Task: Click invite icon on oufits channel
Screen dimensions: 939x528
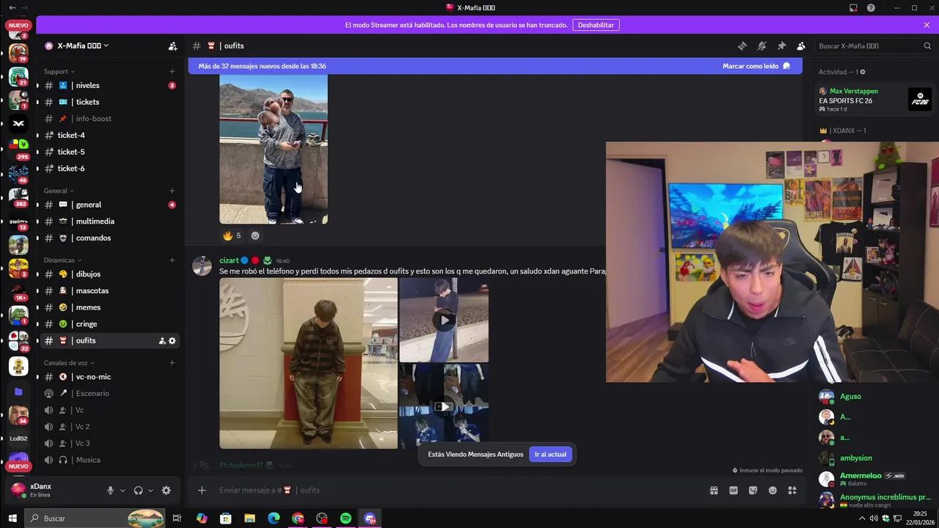Action: 162,341
